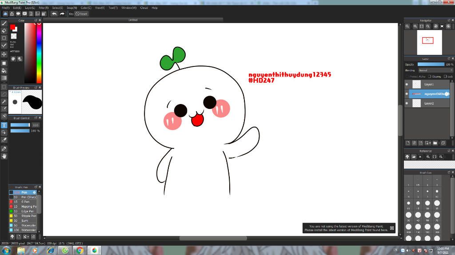Flip the view in Navigator
This screenshot has width=455, height=255.
442,26
